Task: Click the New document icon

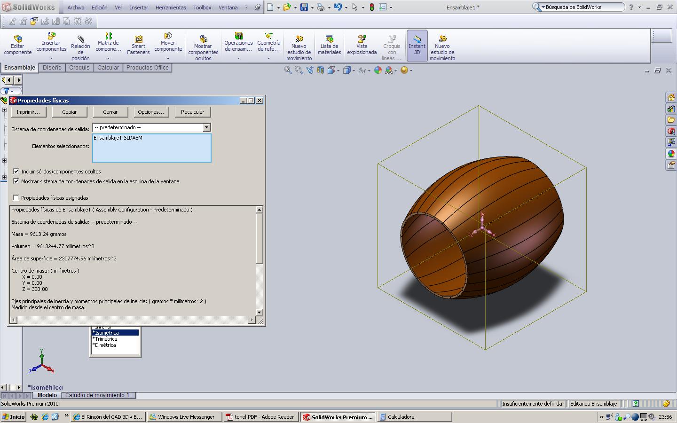Action: pos(270,7)
